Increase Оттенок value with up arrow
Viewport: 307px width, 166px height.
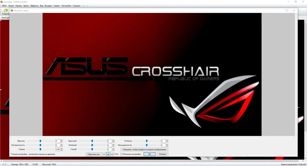point(167,140)
